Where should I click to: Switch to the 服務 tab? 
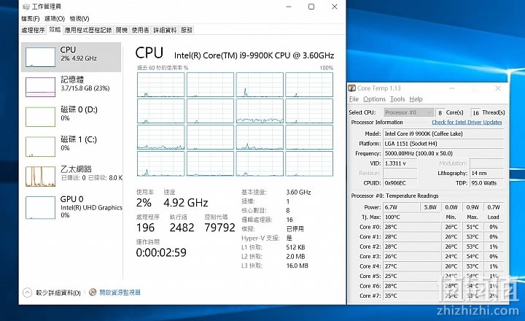tap(187, 30)
